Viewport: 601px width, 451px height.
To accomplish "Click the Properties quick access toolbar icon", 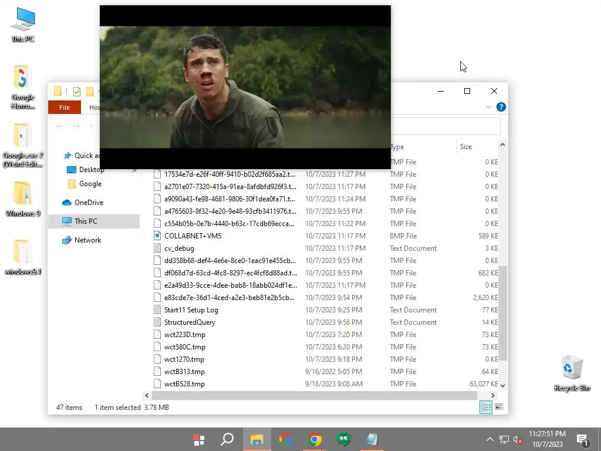I will tap(77, 91).
